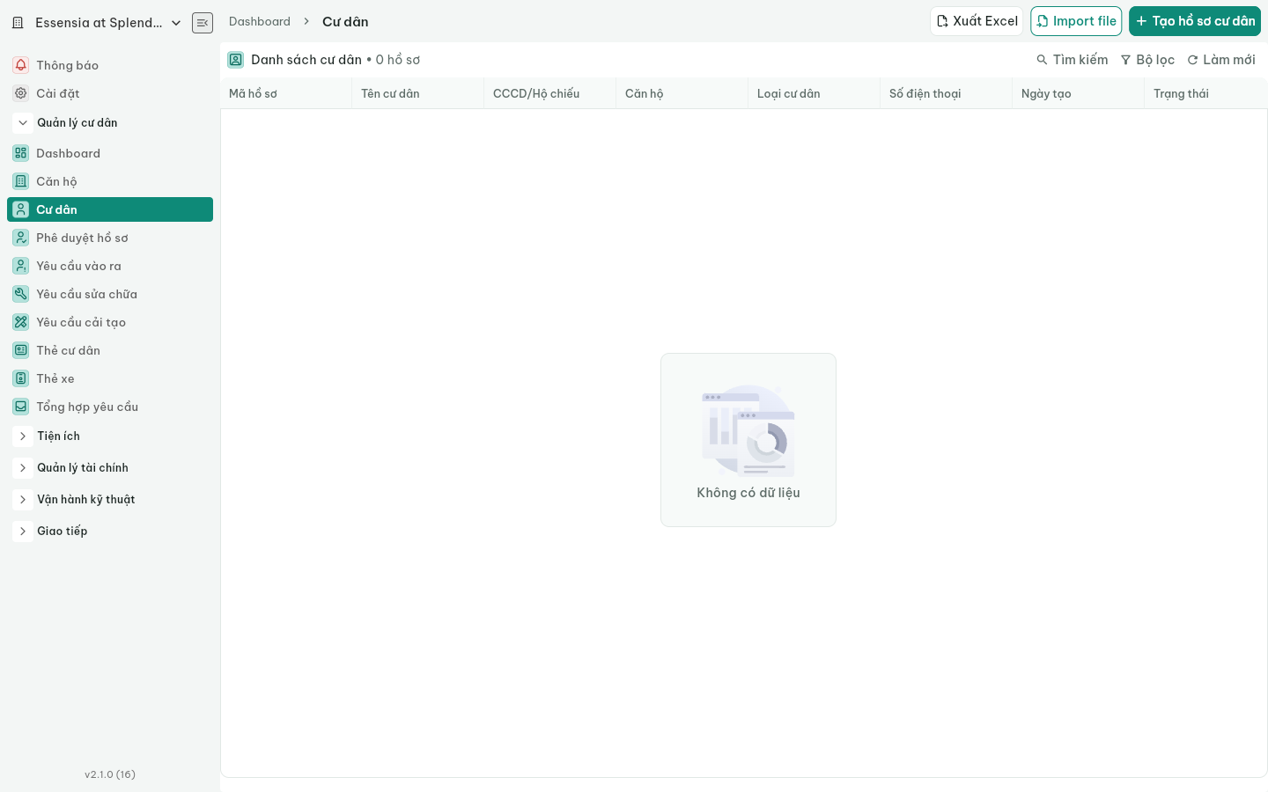Click the Tổng hợp yêu cầu inbox icon
The height and width of the screenshot is (792, 1268).
21,407
